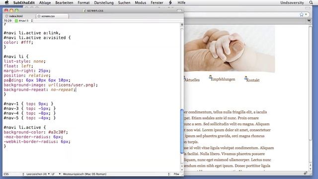
Task: Click the user icon beside Empfehlungen
Action: tap(210, 77)
